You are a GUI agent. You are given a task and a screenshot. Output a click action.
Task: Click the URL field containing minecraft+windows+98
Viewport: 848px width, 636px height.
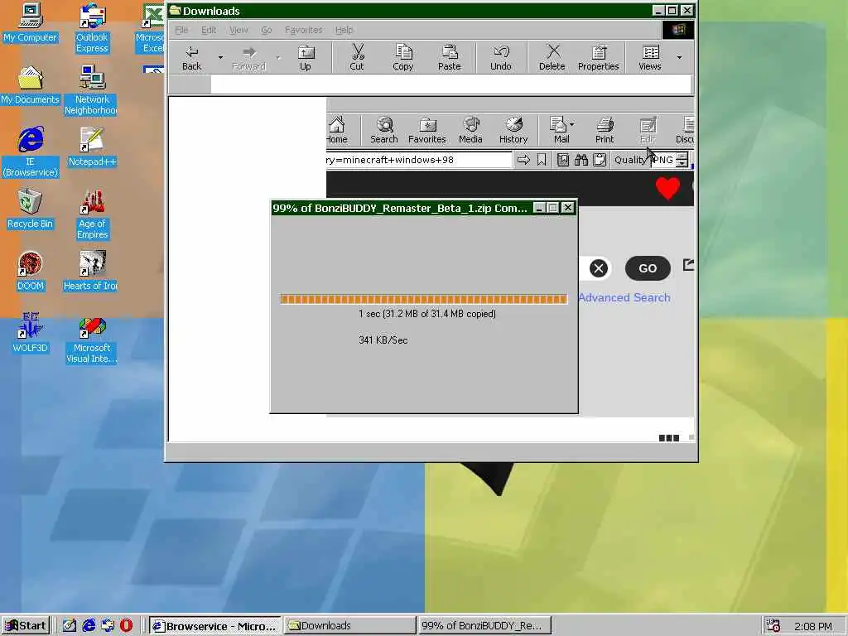pyautogui.click(x=419, y=160)
